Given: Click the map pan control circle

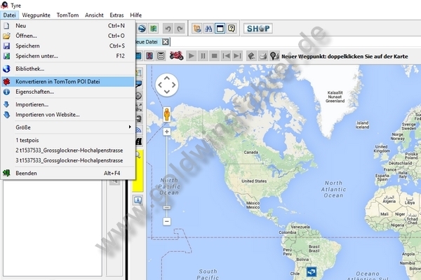Looking at the screenshot, I should click(167, 86).
